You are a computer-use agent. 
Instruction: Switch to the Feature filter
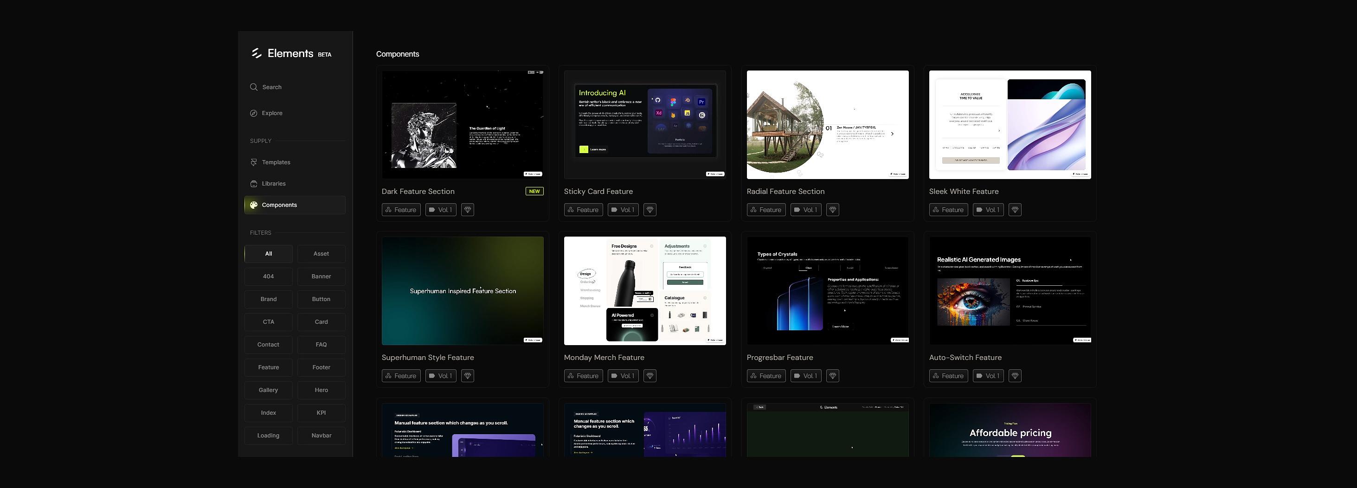(x=269, y=367)
